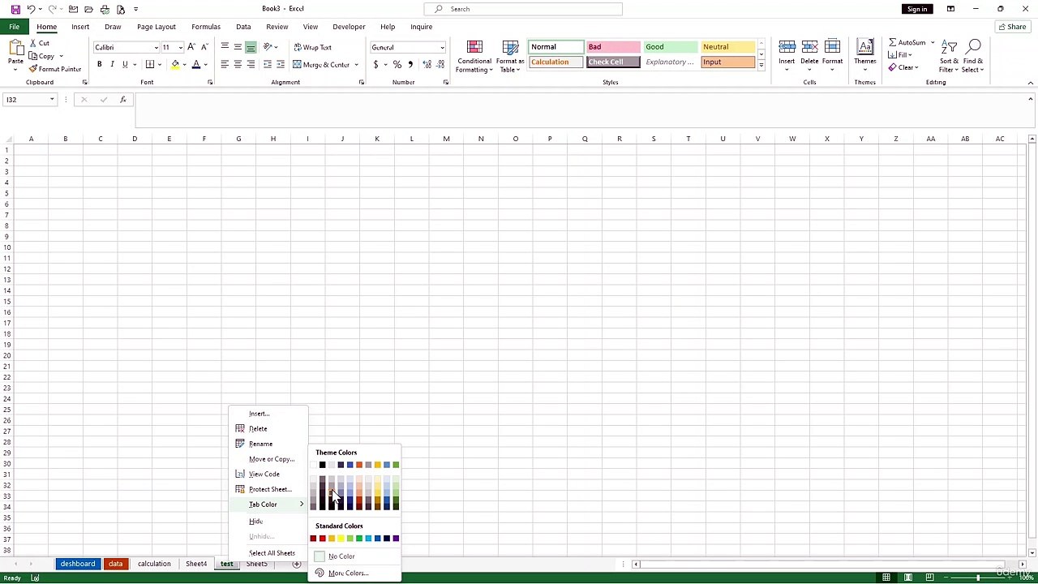Center text horizontally

[x=238, y=64]
